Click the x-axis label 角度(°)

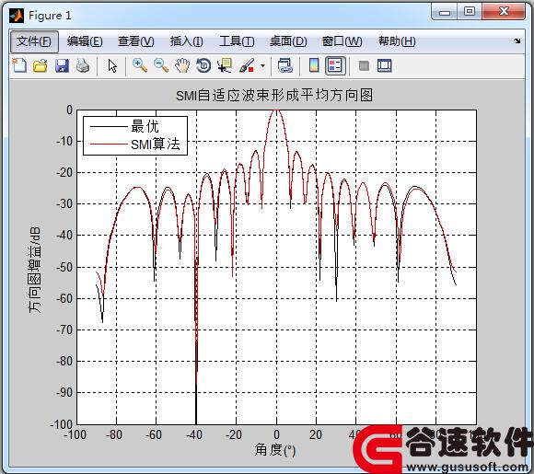(x=275, y=450)
